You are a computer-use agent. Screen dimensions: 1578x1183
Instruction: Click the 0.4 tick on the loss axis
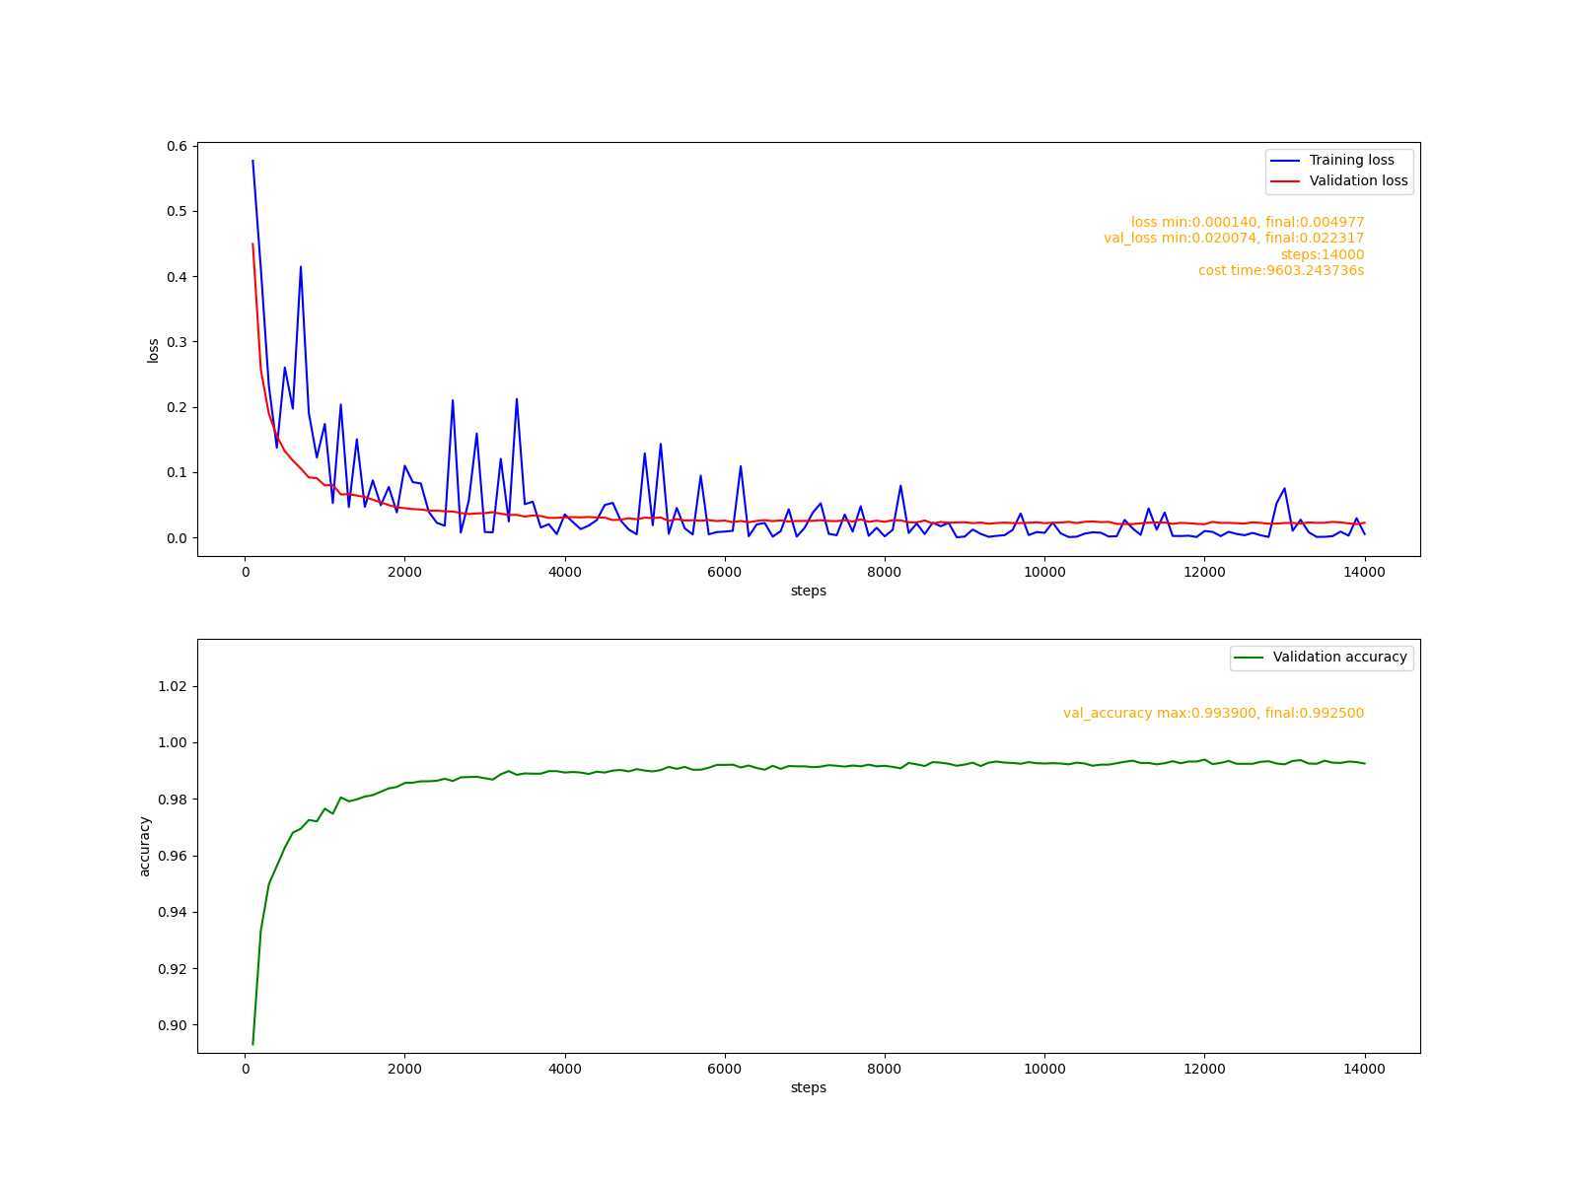pyautogui.click(x=177, y=277)
